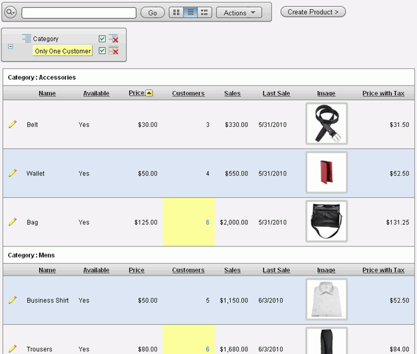
Task: Open Image column header in Mens
Action: pyautogui.click(x=326, y=270)
